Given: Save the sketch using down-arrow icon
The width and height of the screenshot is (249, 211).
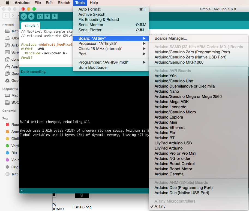Looking at the screenshot, I should coord(55,16).
